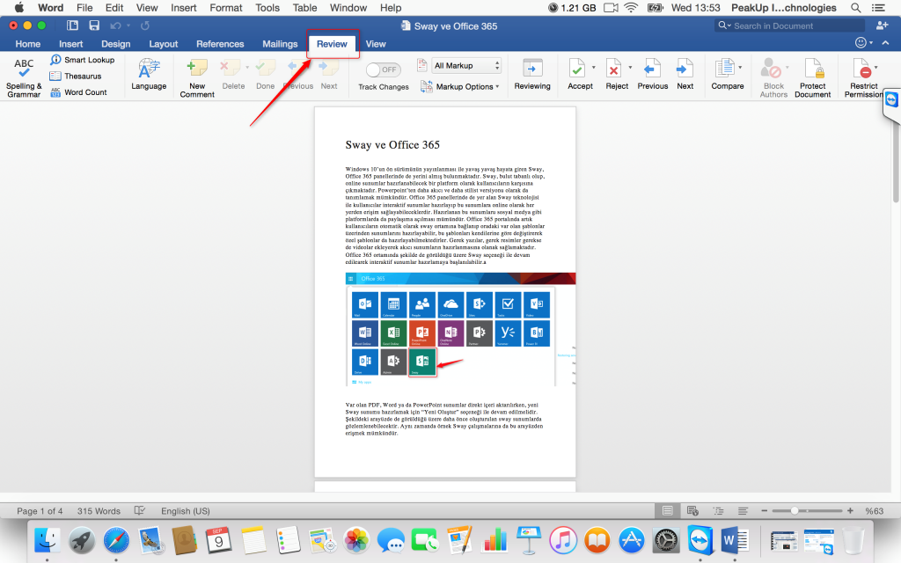The image size is (901, 563).
Task: Click the zoom out minus button
Action: point(765,511)
